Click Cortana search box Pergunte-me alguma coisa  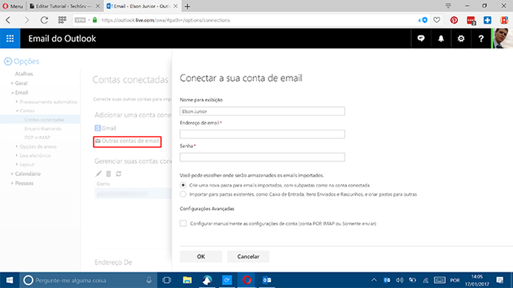[88, 280]
